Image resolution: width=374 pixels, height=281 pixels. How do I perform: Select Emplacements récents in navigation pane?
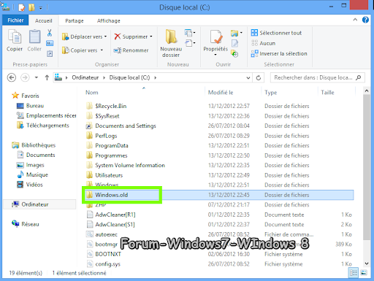pyautogui.click(x=46, y=115)
